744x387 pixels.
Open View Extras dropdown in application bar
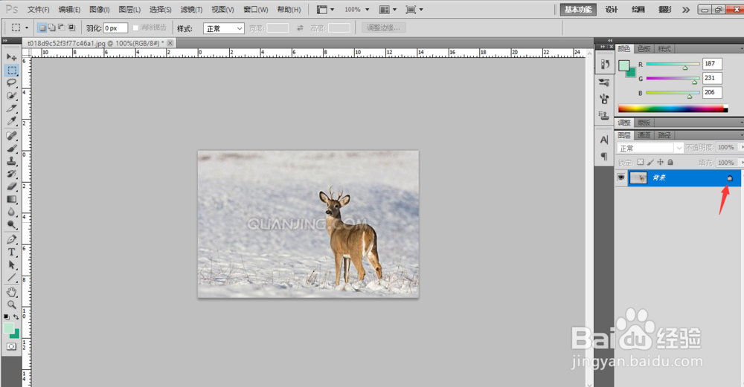pyautogui.click(x=325, y=10)
